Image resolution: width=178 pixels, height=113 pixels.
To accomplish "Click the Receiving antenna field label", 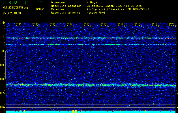I will pyautogui.click(x=65, y=13).
